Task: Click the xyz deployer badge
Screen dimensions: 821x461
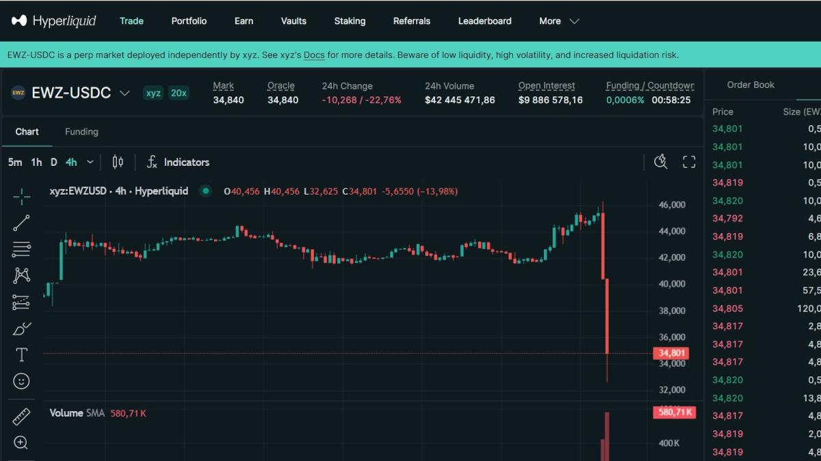Action: [x=153, y=93]
